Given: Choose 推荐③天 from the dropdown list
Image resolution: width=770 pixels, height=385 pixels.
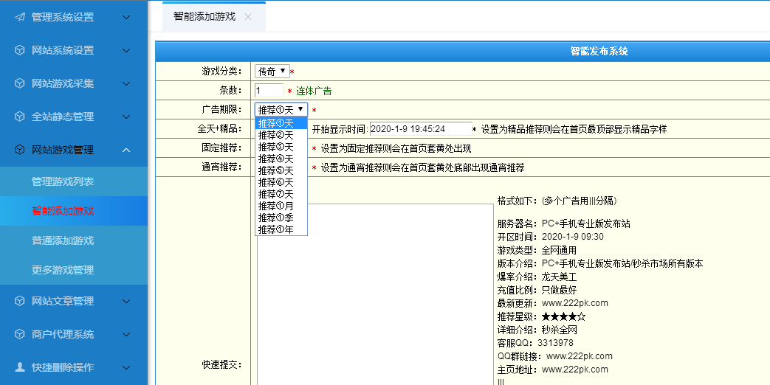Looking at the screenshot, I should pos(281,147).
